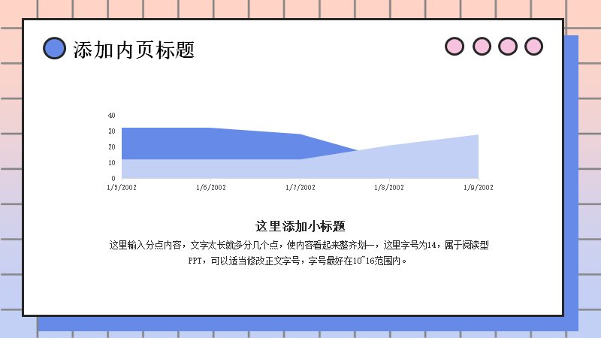Click the y-axis value '40'
This screenshot has height=338, width=601.
(111, 116)
